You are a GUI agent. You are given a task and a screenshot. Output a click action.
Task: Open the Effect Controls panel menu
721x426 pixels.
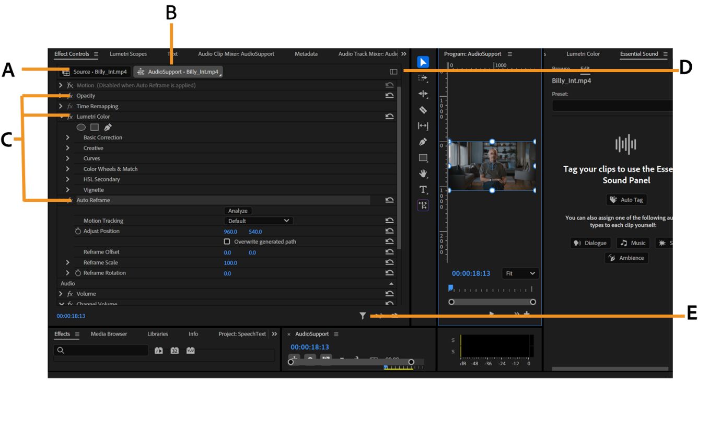point(96,54)
